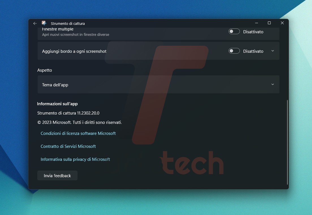Open Condizioni di licenza software Microsoft link
The height and width of the screenshot is (215, 312).
coord(78,133)
